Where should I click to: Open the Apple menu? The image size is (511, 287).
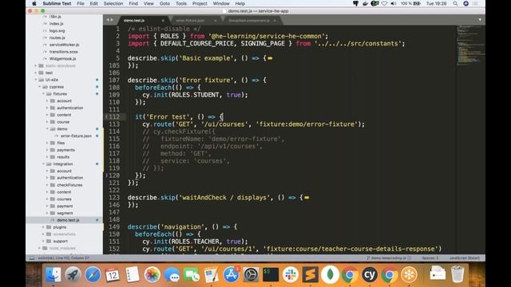click(34, 3)
